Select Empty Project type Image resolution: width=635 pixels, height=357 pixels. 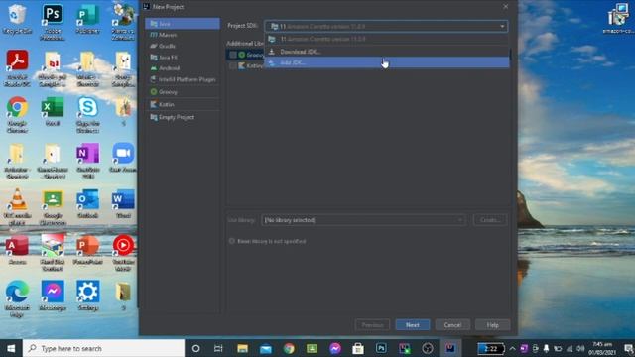(x=183, y=117)
